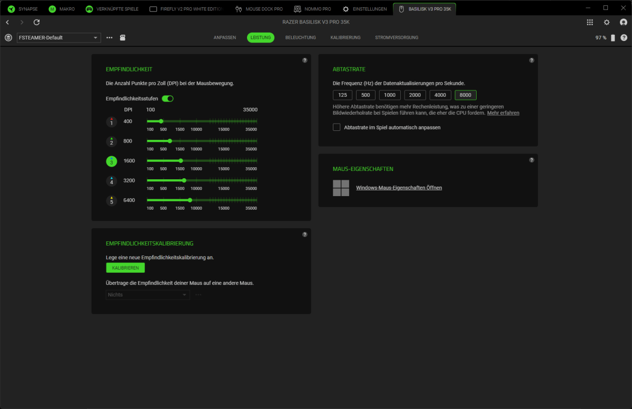Select sensitivity stage 1 icon
The height and width of the screenshot is (409, 632).
(111, 122)
